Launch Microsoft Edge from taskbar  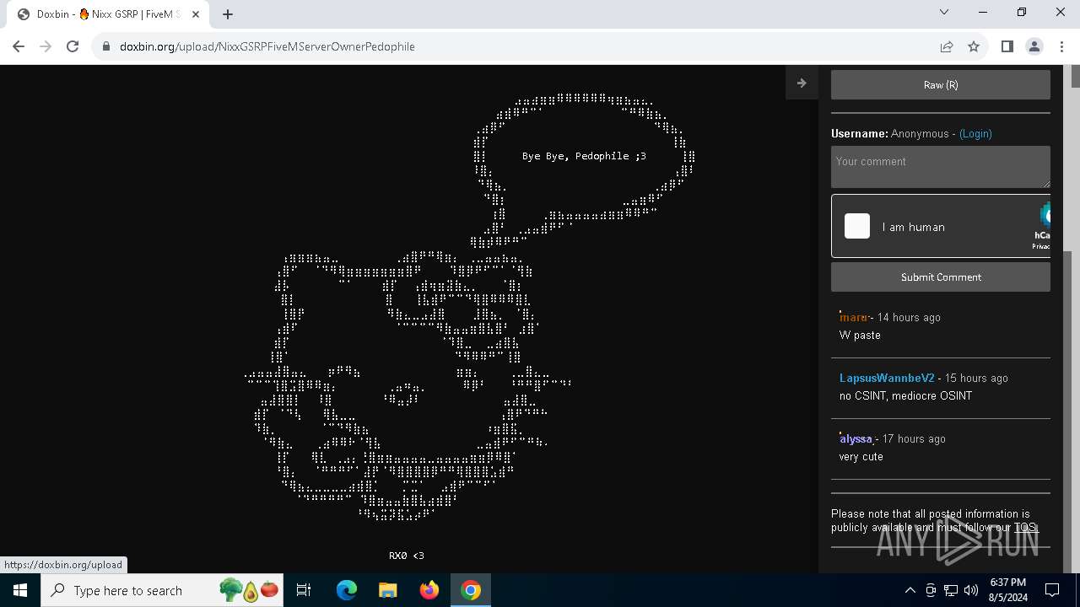pos(347,590)
